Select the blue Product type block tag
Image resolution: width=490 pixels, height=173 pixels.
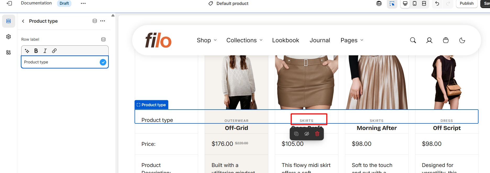pos(151,105)
